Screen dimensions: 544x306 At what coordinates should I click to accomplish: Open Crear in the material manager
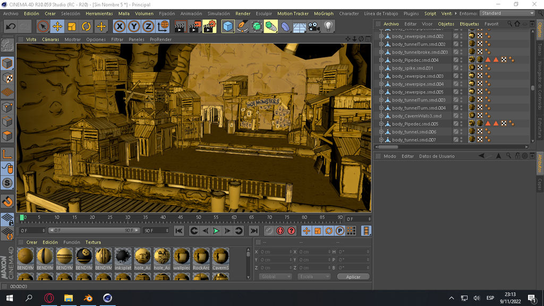click(x=31, y=242)
